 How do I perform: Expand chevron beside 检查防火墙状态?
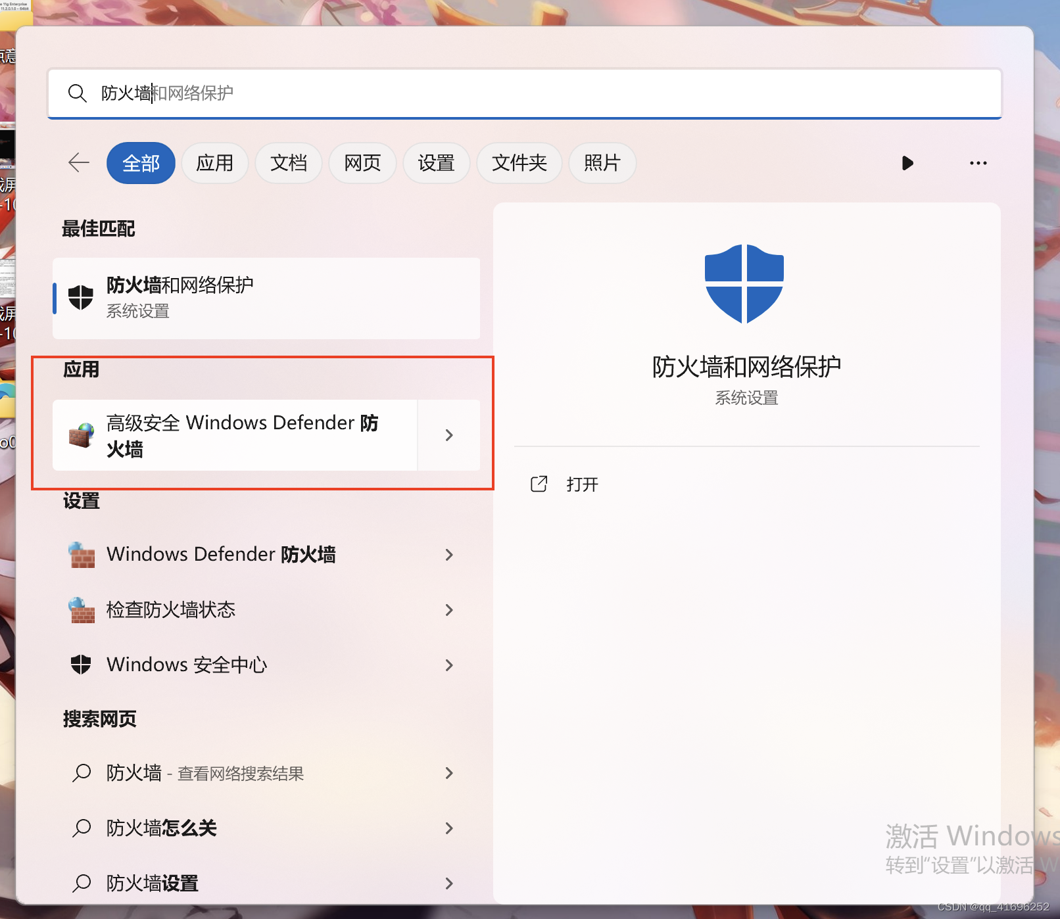click(x=449, y=610)
